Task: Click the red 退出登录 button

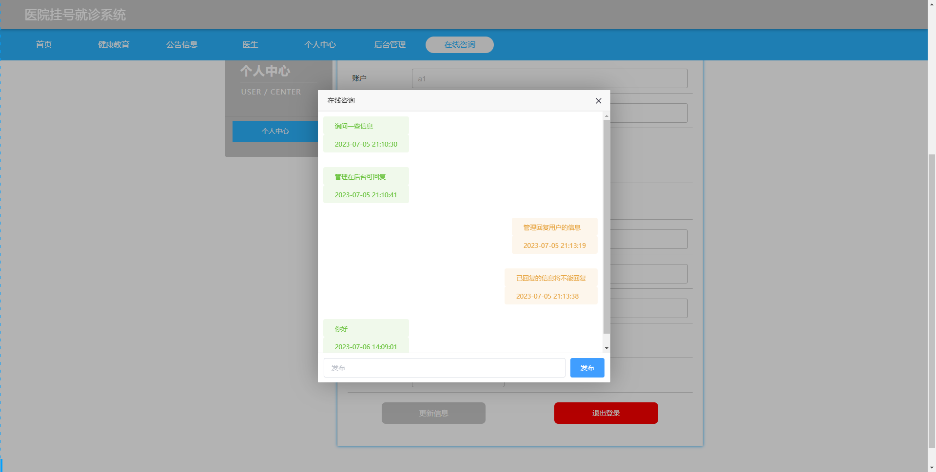Action: pos(606,413)
